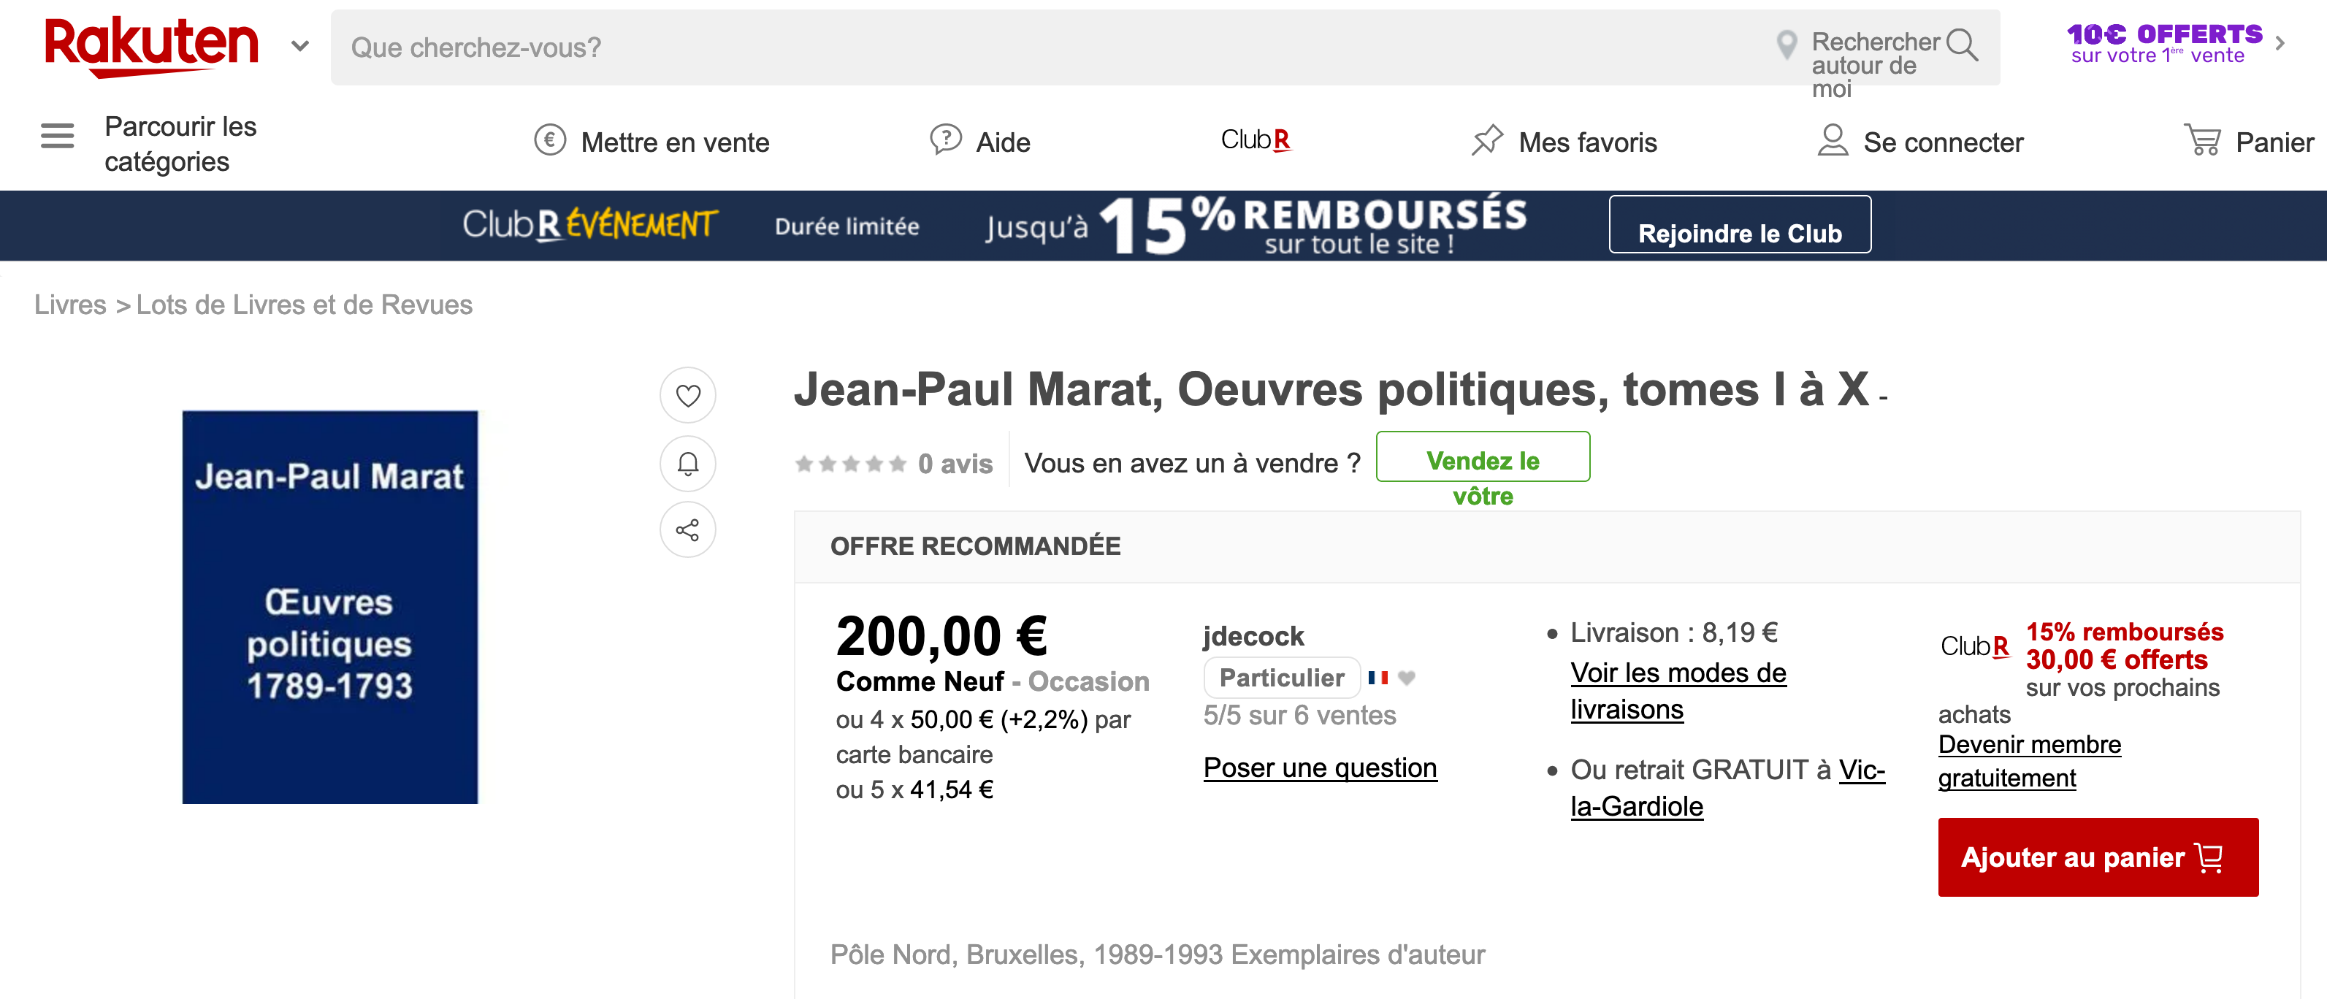
Task: Click the Mes favoris pin icon
Action: (x=1487, y=141)
